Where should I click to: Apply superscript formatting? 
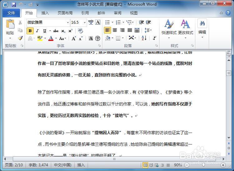(x=71, y=31)
